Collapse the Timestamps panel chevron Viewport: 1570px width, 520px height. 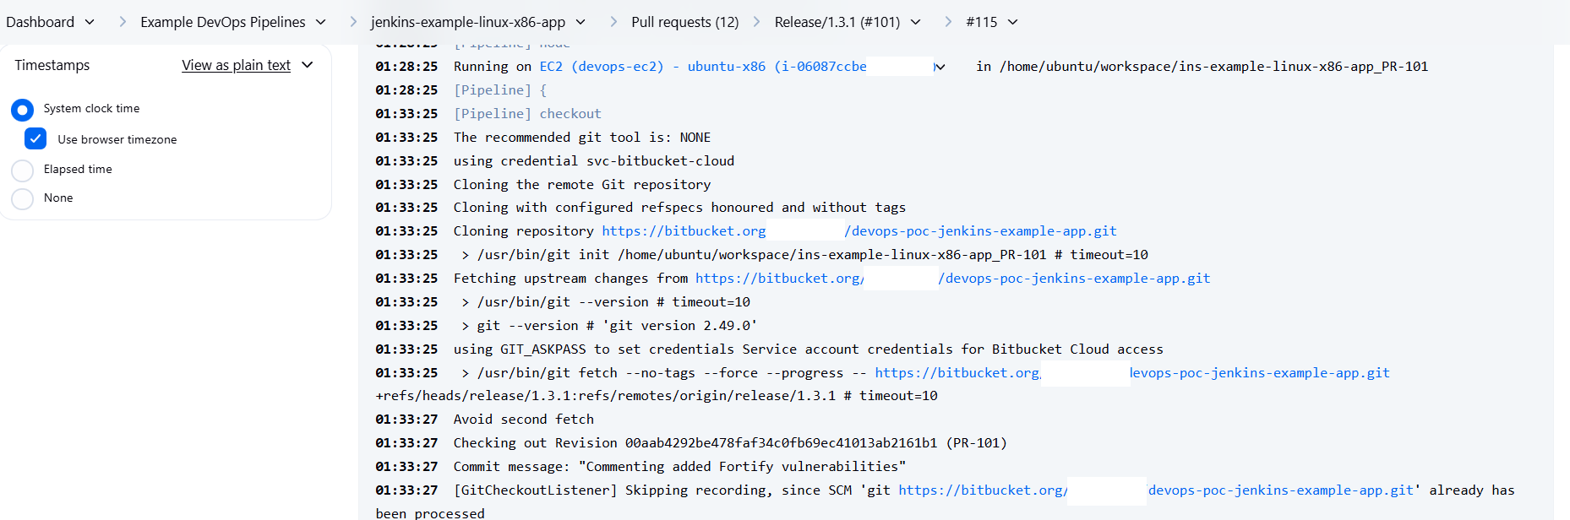pos(308,65)
